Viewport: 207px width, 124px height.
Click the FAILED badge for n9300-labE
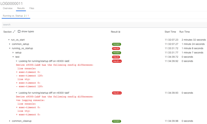coord(117,61)
